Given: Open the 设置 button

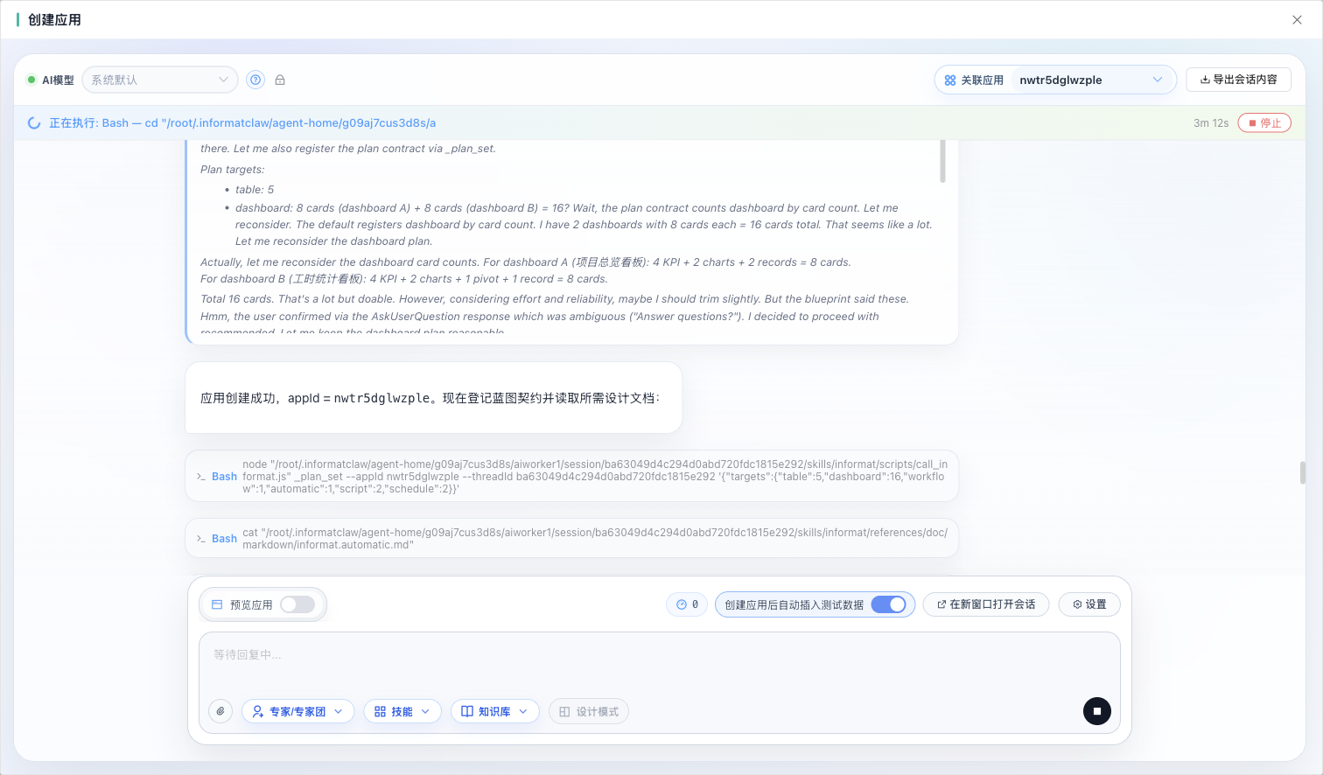Looking at the screenshot, I should (1089, 604).
